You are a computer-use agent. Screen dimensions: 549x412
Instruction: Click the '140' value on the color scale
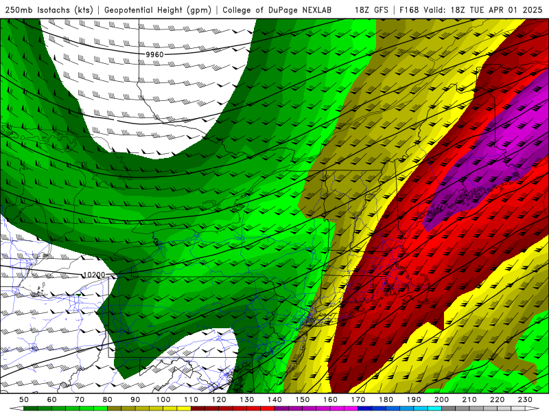coord(274,400)
